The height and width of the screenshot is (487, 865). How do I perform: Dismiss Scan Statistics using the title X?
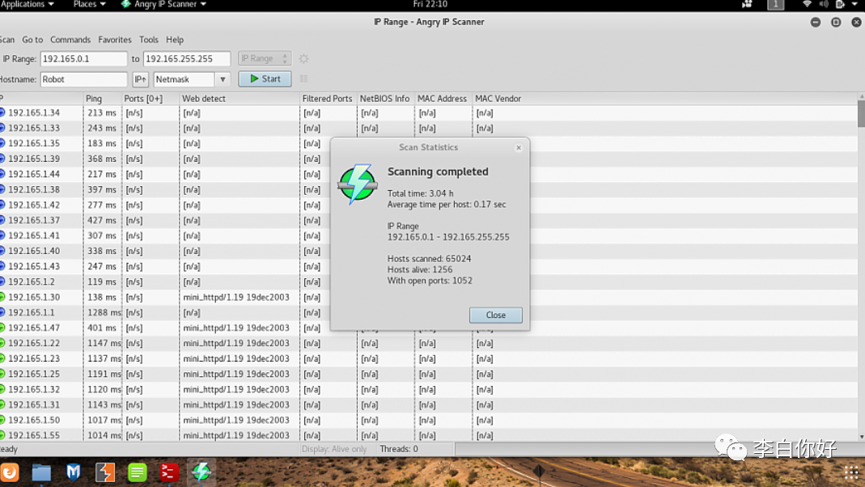519,148
